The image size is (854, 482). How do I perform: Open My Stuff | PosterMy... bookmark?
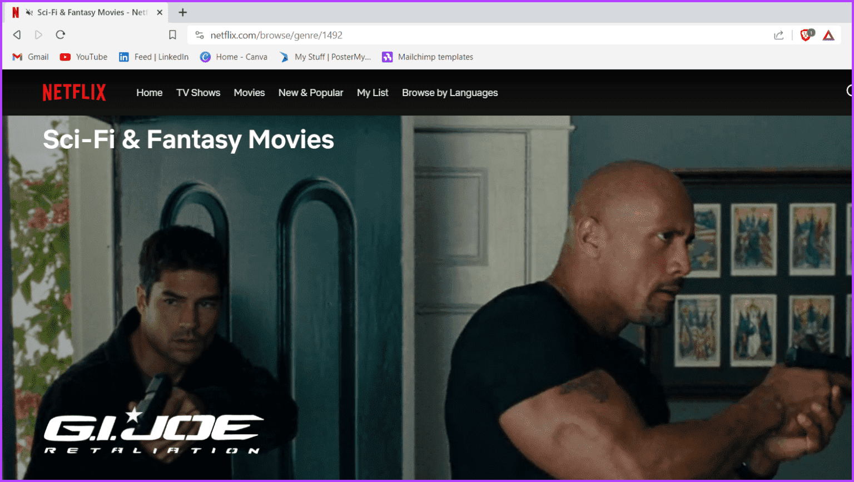point(325,57)
